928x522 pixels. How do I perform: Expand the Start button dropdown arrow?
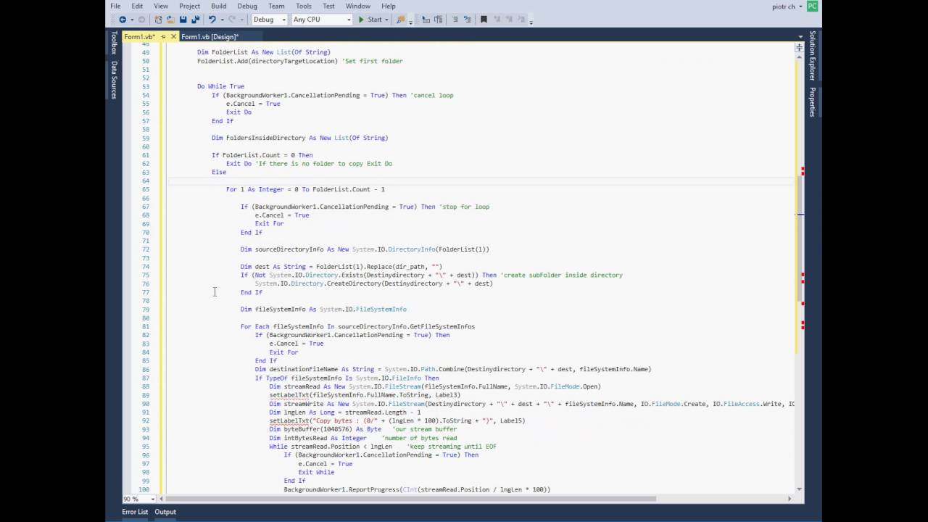coord(388,20)
